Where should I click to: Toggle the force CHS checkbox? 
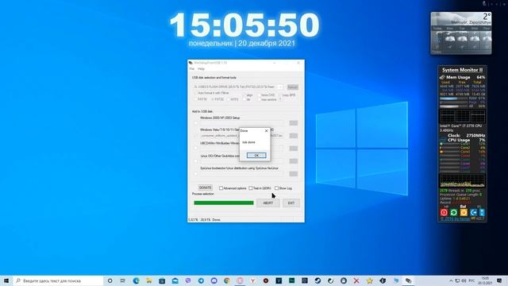click(260, 95)
